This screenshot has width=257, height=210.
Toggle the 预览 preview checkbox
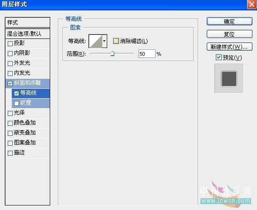point(219,57)
